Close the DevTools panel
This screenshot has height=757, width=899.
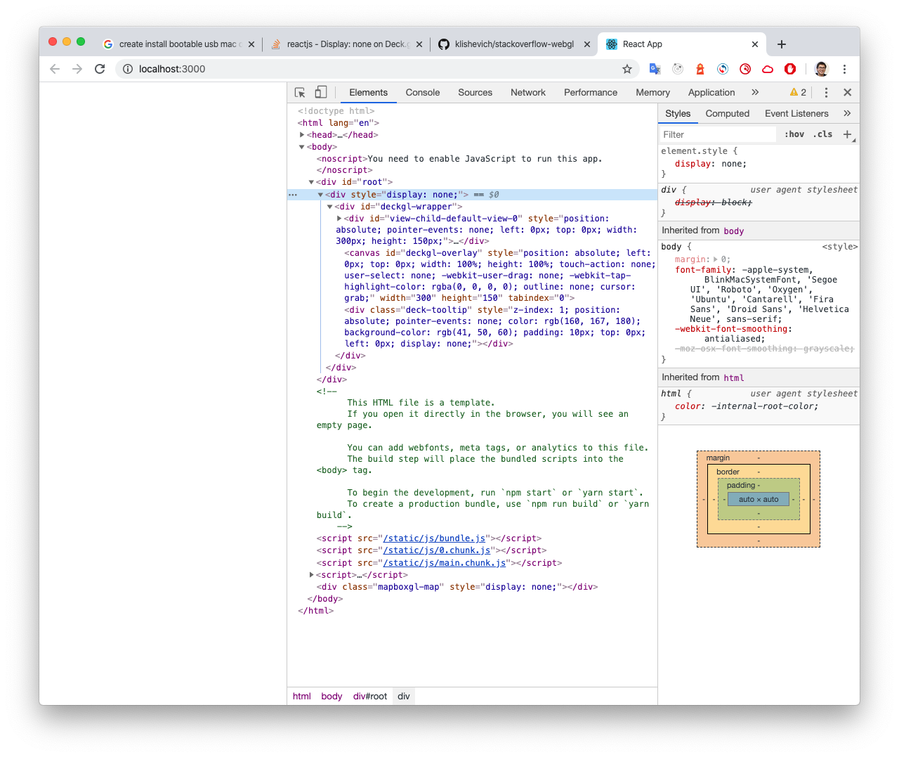[848, 93]
